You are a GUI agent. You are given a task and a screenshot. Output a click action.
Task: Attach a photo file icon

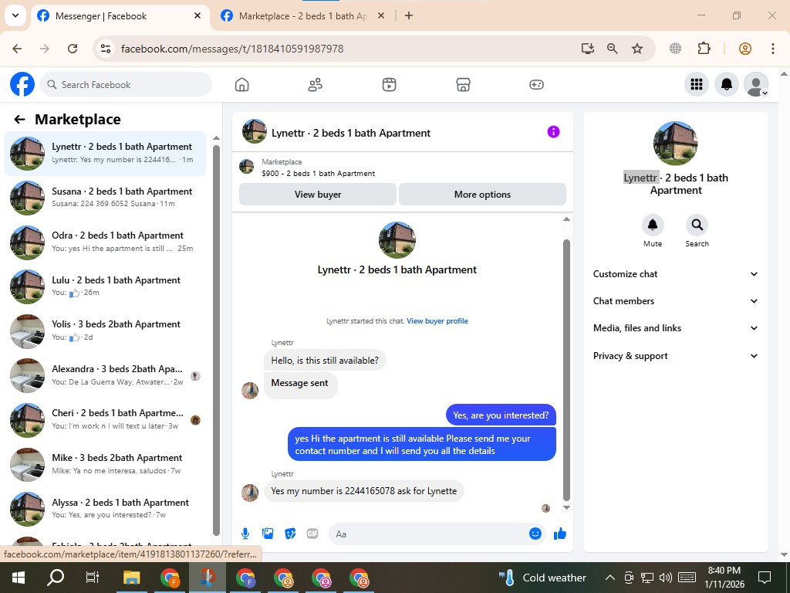(268, 534)
